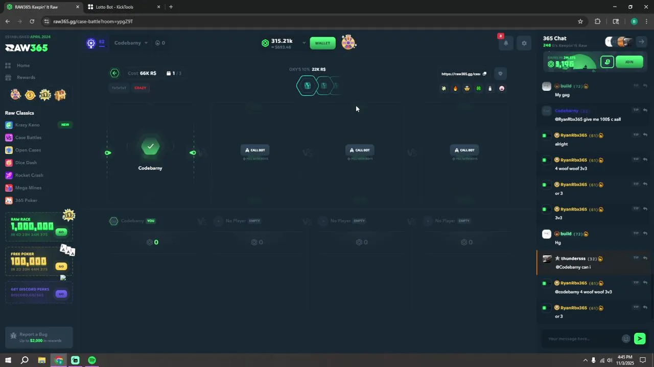
Task: Open Case Battles from the sidebar
Action: pyautogui.click(x=28, y=138)
